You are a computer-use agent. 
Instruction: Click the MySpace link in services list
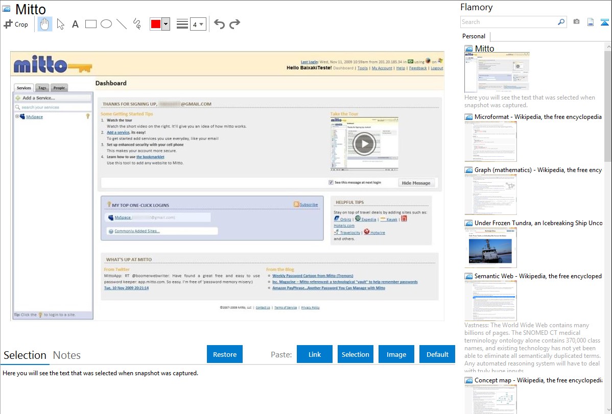click(34, 117)
